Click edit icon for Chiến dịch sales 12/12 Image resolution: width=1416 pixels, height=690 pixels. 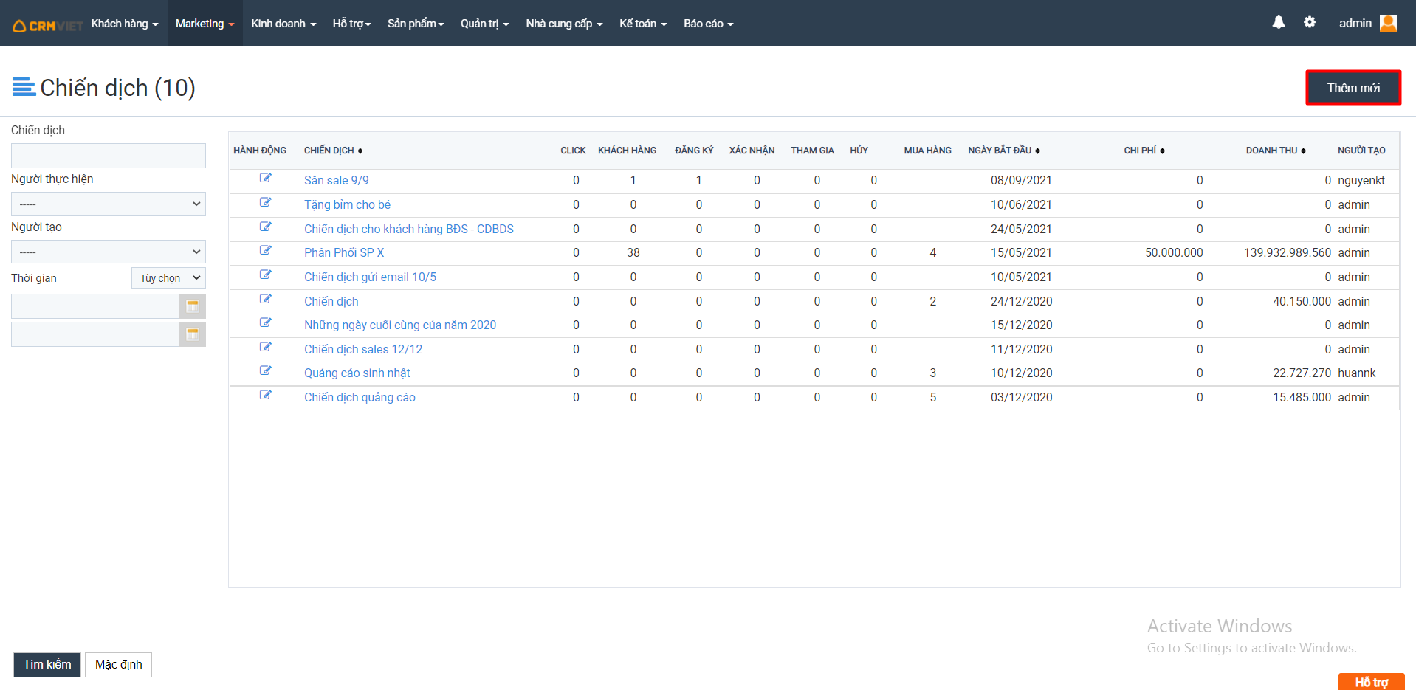[x=266, y=347]
